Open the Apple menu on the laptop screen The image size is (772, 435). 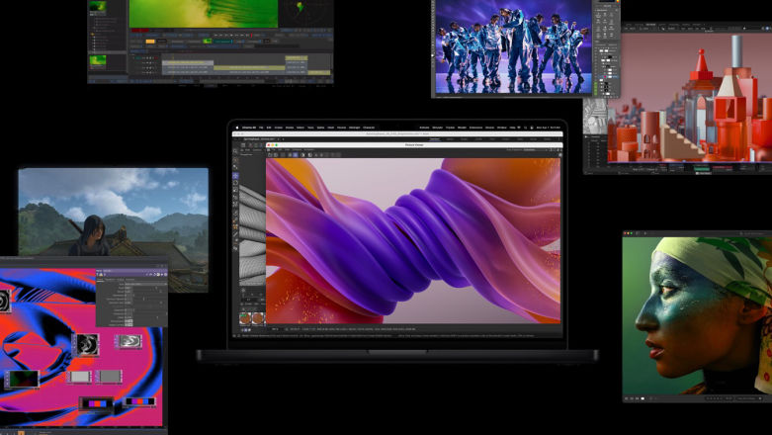click(x=237, y=128)
